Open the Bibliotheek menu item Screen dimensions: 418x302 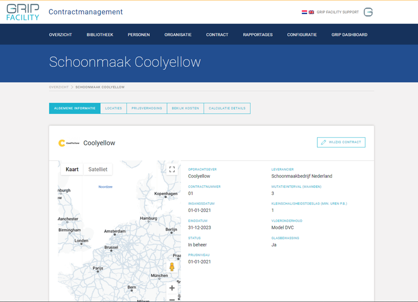click(x=100, y=34)
